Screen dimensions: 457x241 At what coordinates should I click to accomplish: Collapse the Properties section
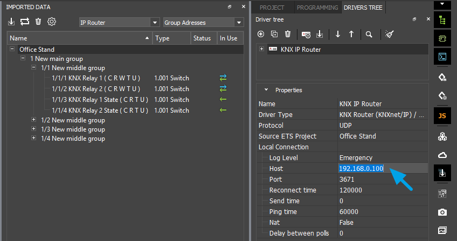pos(266,90)
